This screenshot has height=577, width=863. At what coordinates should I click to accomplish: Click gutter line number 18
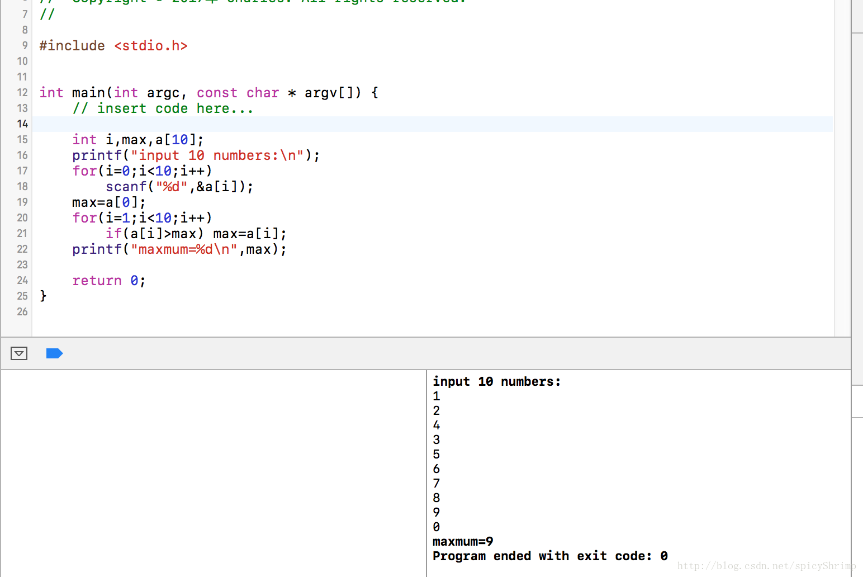tap(22, 186)
